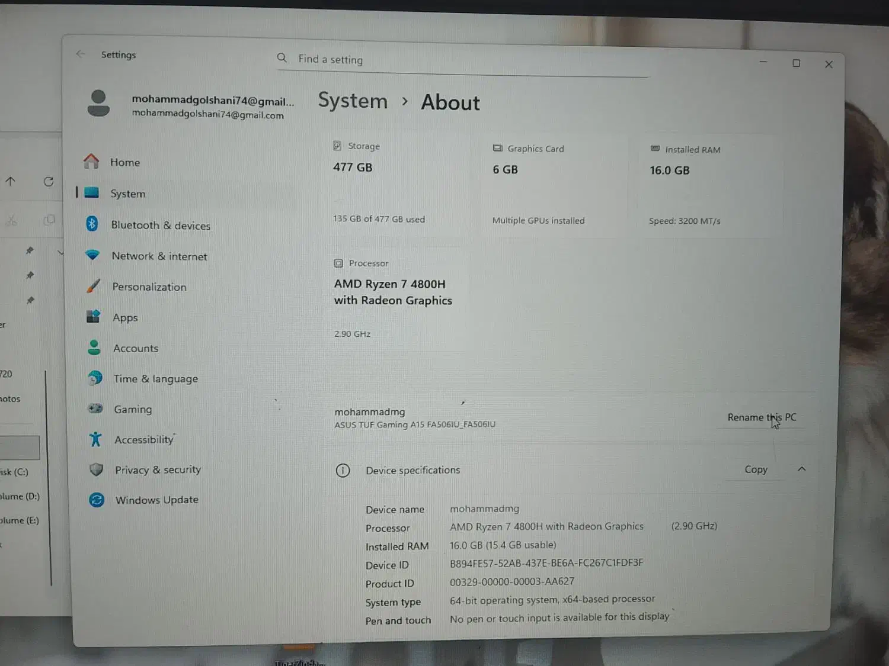Select the Accessibility figure icon
This screenshot has height=666, width=889.
pos(95,439)
